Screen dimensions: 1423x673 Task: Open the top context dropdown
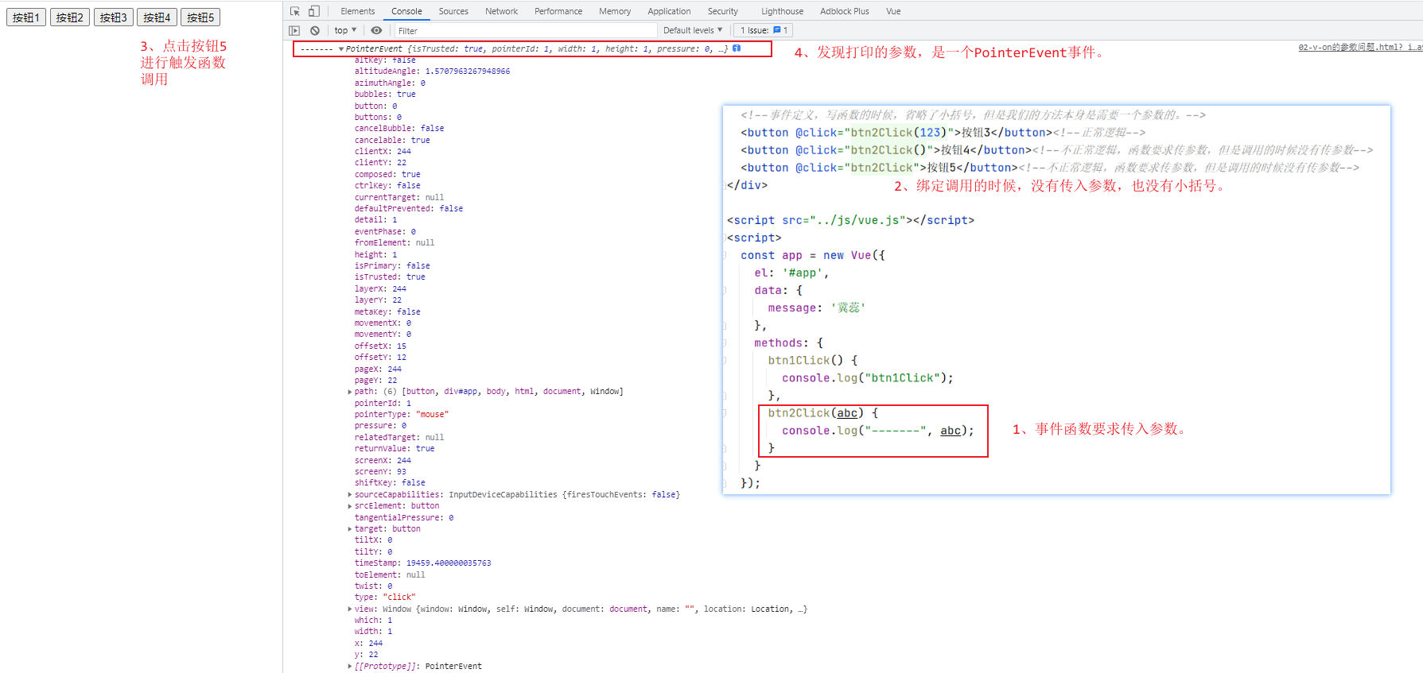coord(345,30)
